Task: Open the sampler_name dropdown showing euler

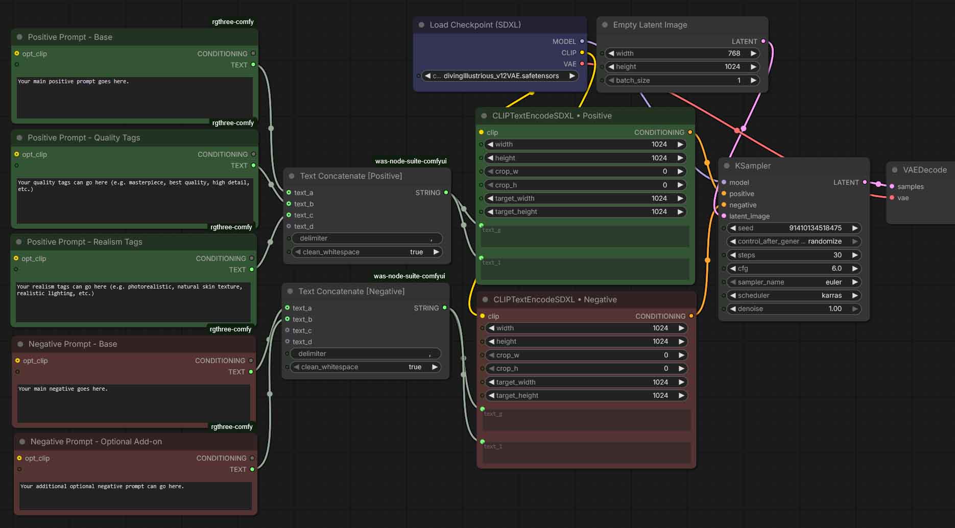Action: (793, 282)
